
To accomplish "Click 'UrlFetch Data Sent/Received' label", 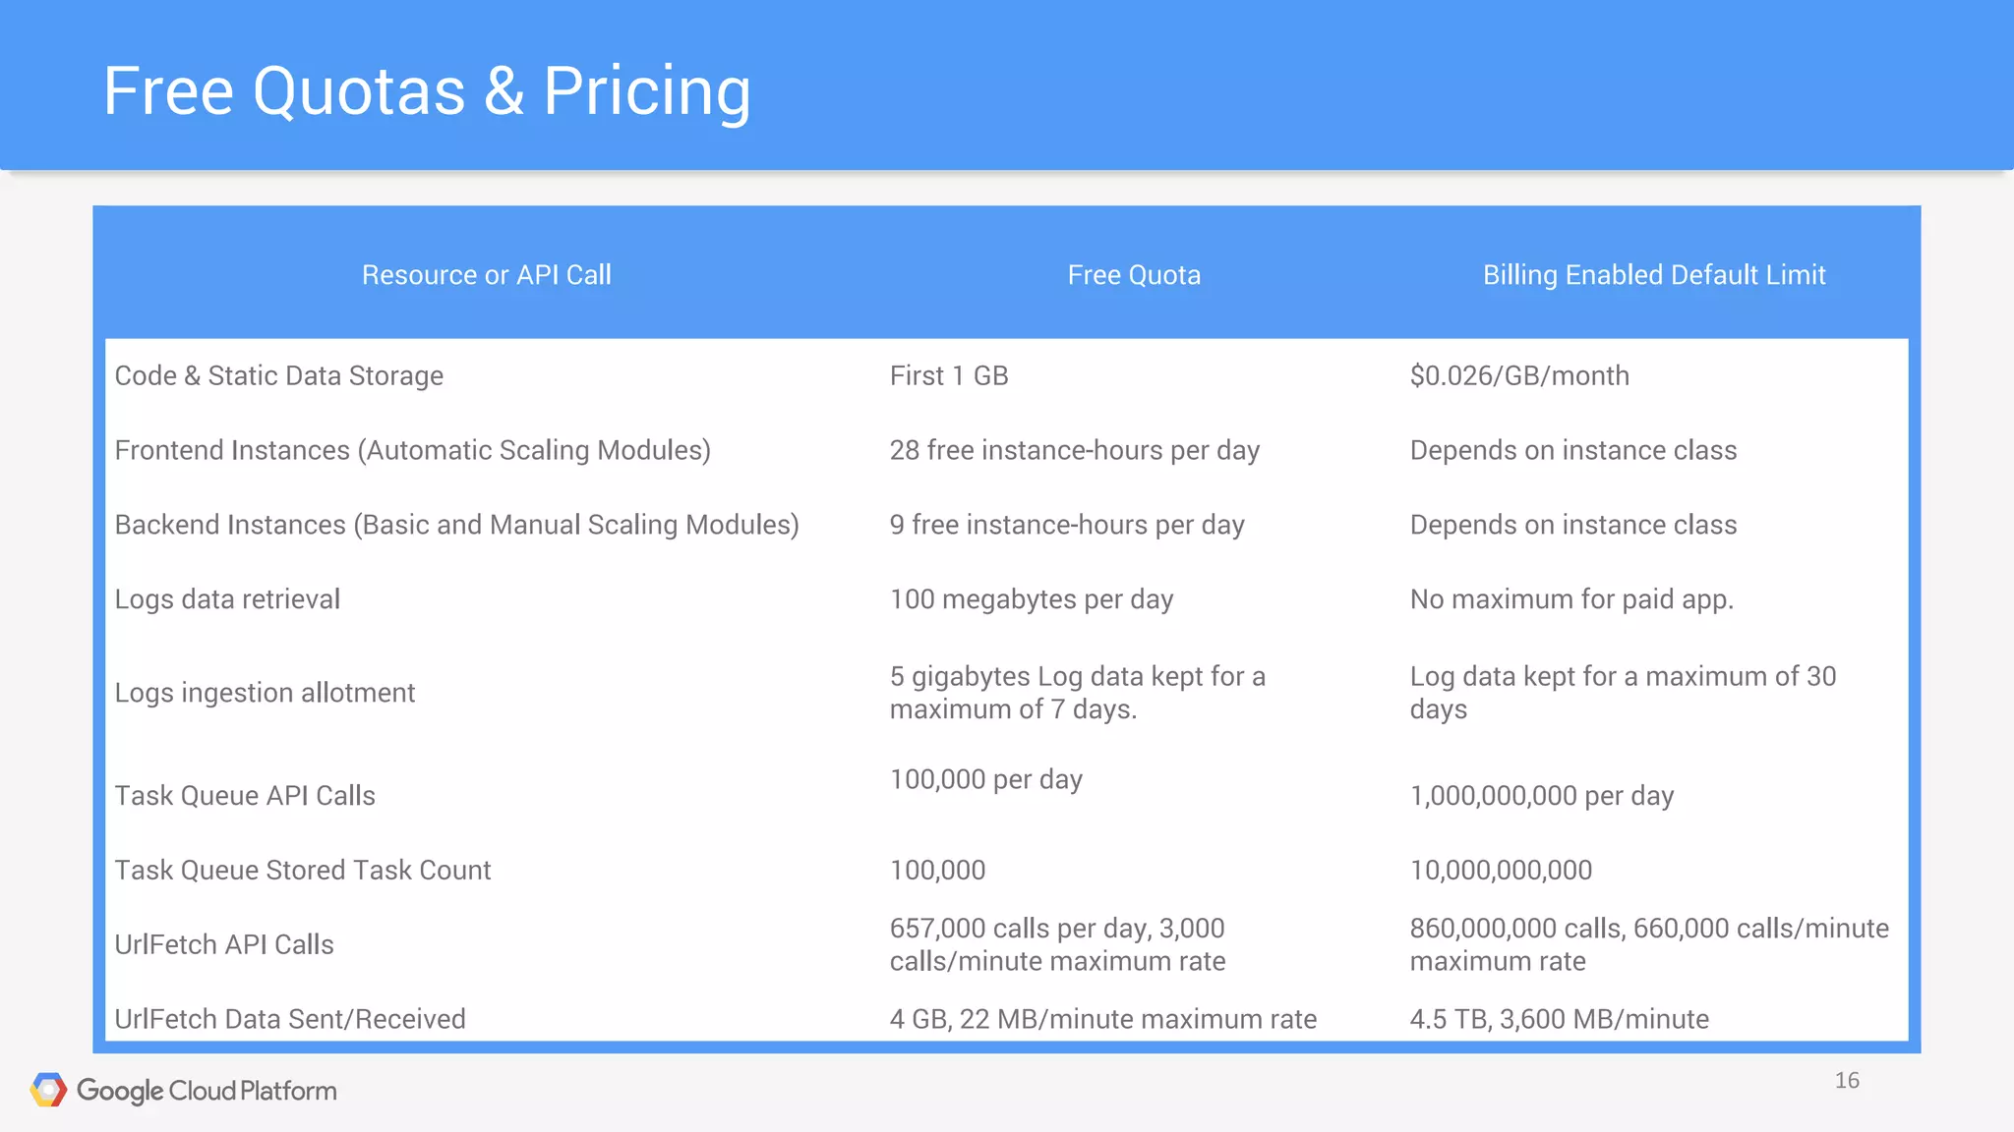I will (x=290, y=1019).
